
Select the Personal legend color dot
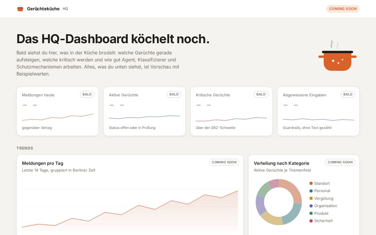(311, 191)
